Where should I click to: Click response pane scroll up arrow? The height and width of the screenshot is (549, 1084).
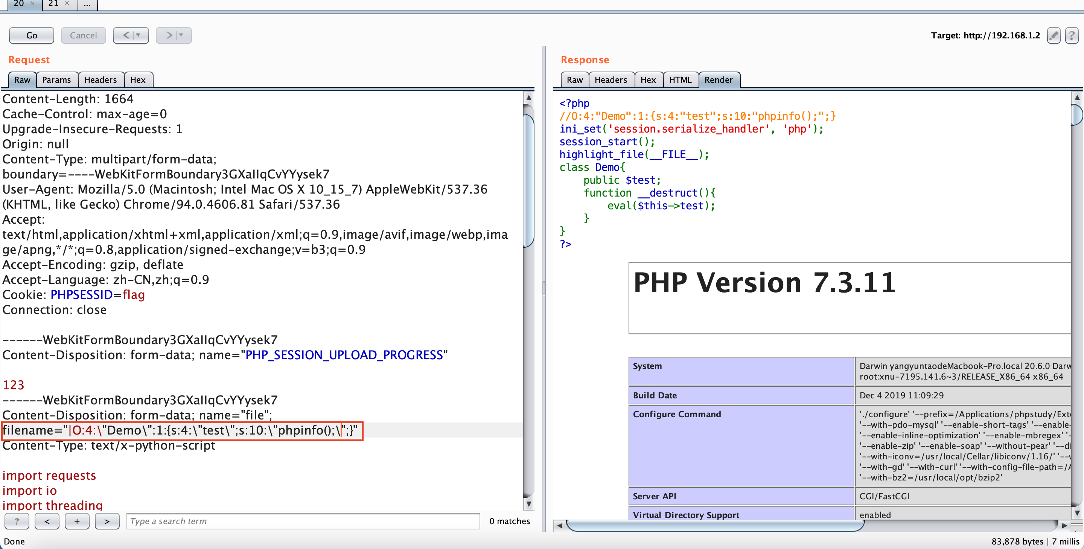click(1077, 98)
